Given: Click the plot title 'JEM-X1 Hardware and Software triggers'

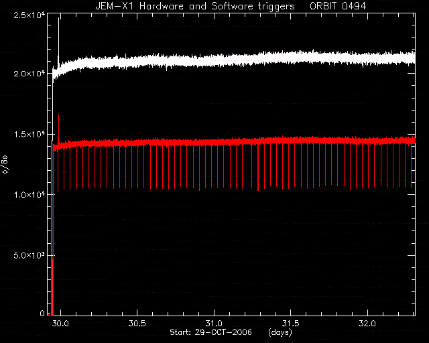Looking at the screenshot, I should 195,6.
